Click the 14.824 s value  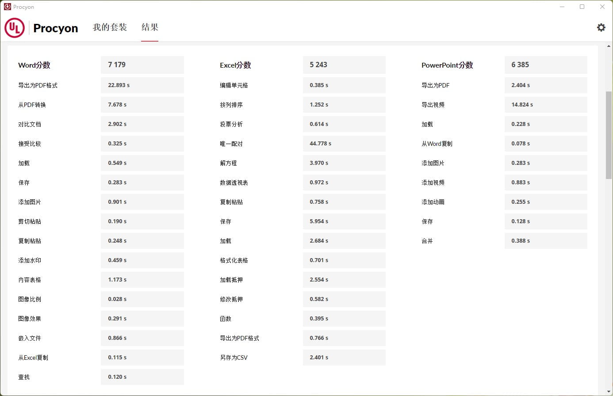point(546,105)
